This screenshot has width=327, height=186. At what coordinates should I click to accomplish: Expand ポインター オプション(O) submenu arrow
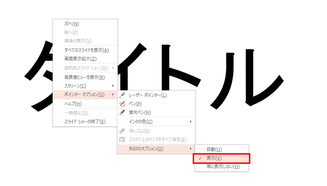click(x=113, y=95)
